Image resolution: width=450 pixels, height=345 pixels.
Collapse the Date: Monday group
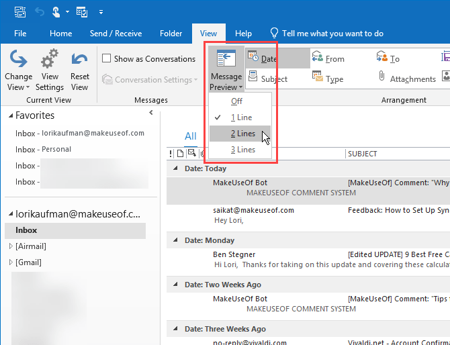tap(176, 240)
